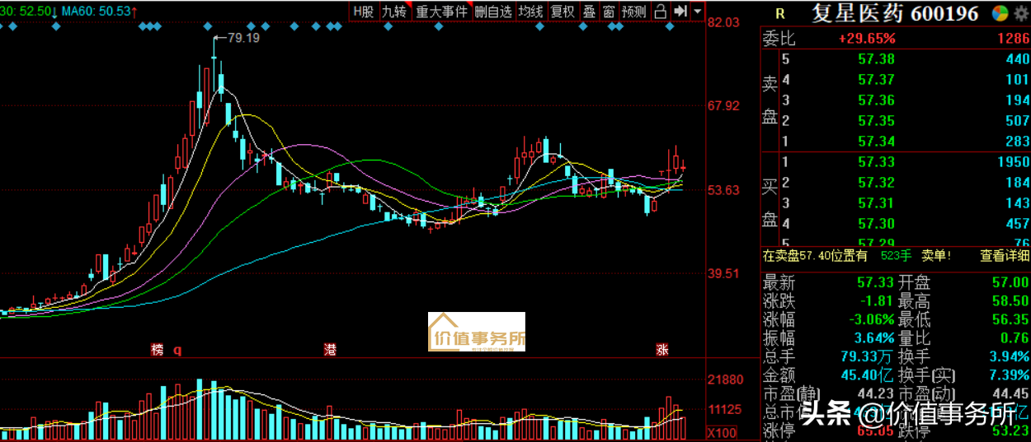
Task: Click the 开盘 value 57.00
Action: (1011, 282)
